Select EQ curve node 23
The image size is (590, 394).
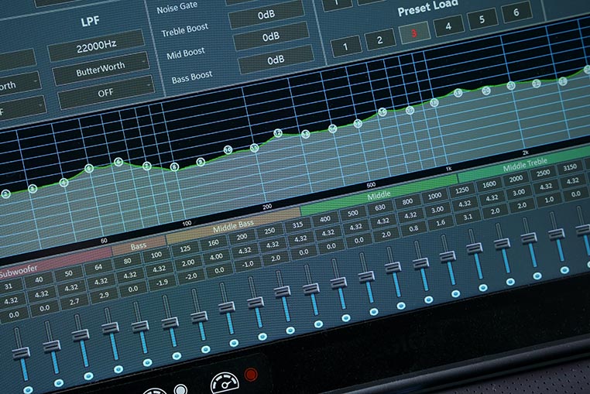click(563, 81)
